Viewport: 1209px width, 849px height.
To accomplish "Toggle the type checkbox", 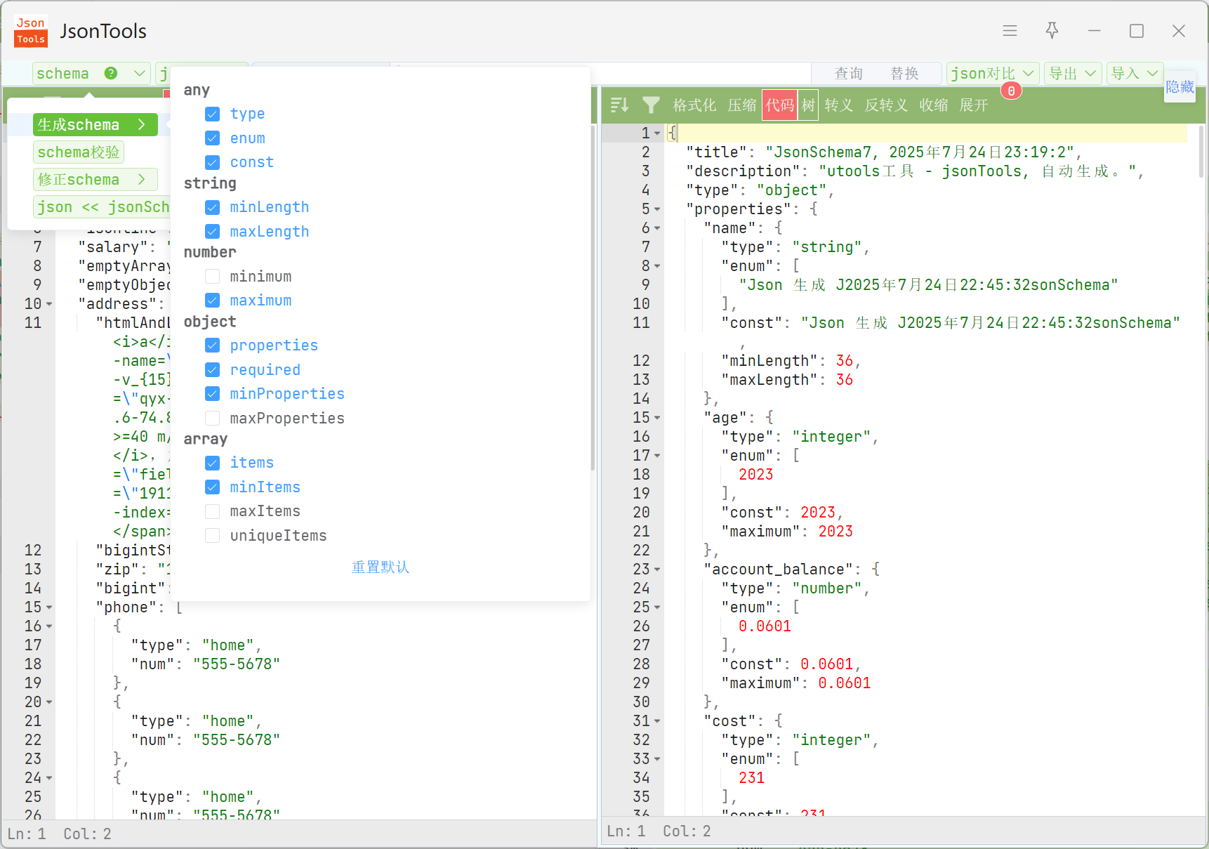I will coord(213,114).
